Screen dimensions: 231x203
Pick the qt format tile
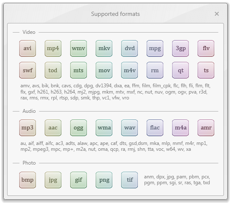180,70
